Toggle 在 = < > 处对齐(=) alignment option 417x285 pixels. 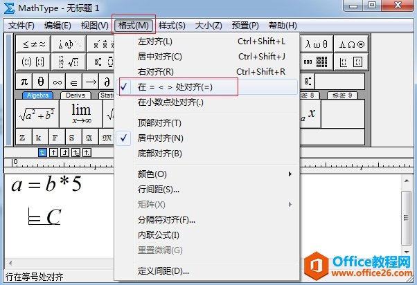click(206, 87)
